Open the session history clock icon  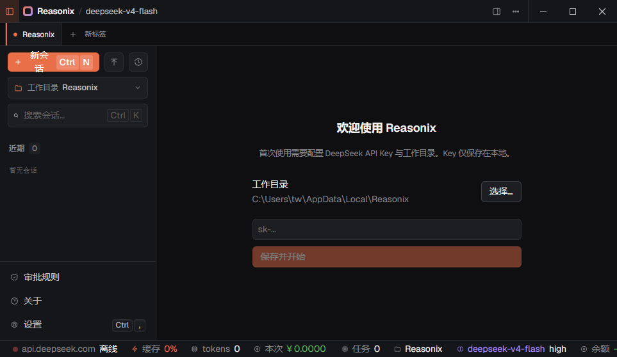tap(138, 62)
